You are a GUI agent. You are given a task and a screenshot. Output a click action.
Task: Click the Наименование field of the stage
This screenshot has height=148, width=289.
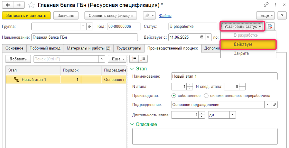pos(224,76)
